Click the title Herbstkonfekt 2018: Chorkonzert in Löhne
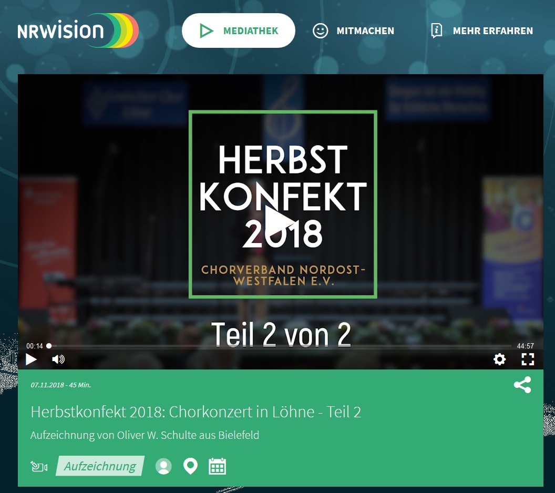The width and height of the screenshot is (555, 493). coord(196,412)
